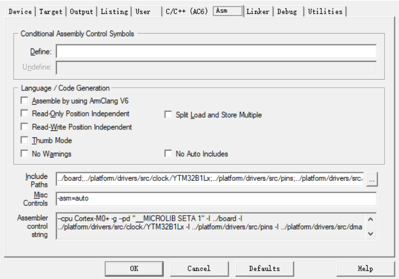Toggle the No Warnings checkbox
This screenshot has width=399, height=279.
point(25,154)
